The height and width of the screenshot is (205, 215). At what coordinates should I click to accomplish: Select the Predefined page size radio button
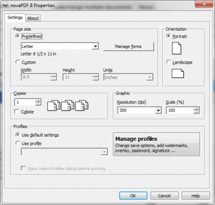[x=17, y=36]
